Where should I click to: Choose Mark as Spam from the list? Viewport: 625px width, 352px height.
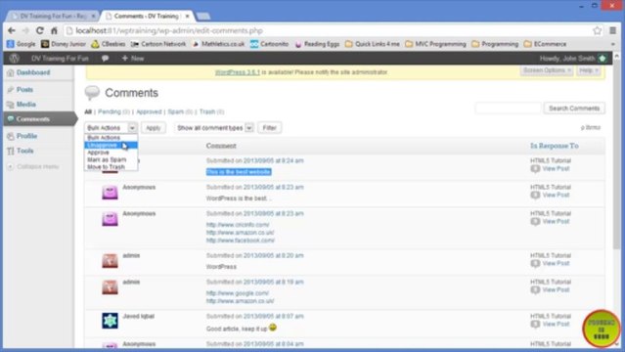111,159
